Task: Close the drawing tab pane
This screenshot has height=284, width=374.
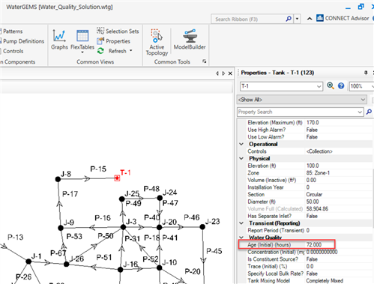Action: [230, 73]
